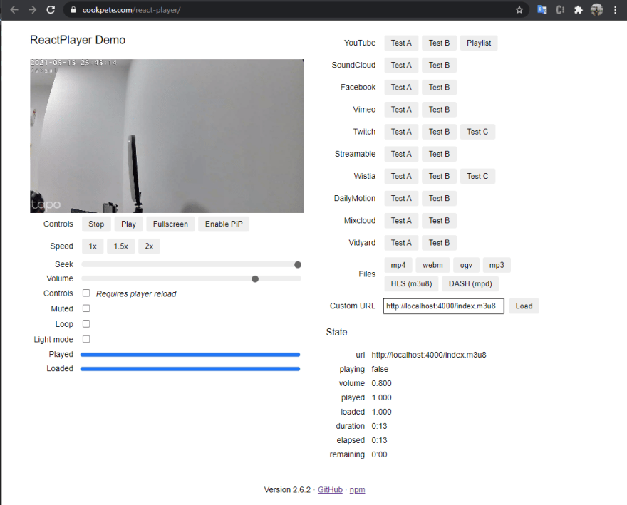Load Mixcloud Test A

pyautogui.click(x=401, y=220)
